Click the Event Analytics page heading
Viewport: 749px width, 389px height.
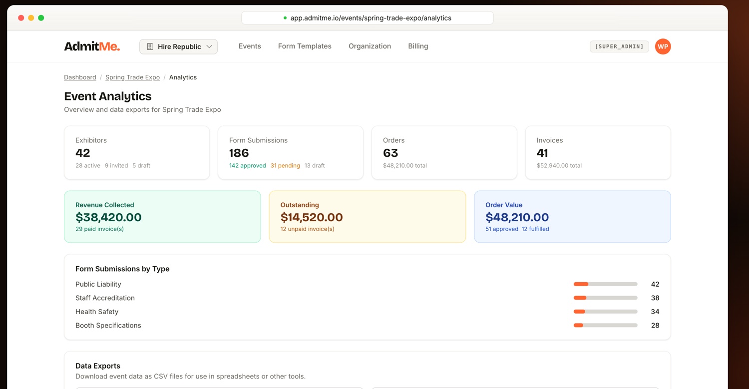pyautogui.click(x=108, y=96)
